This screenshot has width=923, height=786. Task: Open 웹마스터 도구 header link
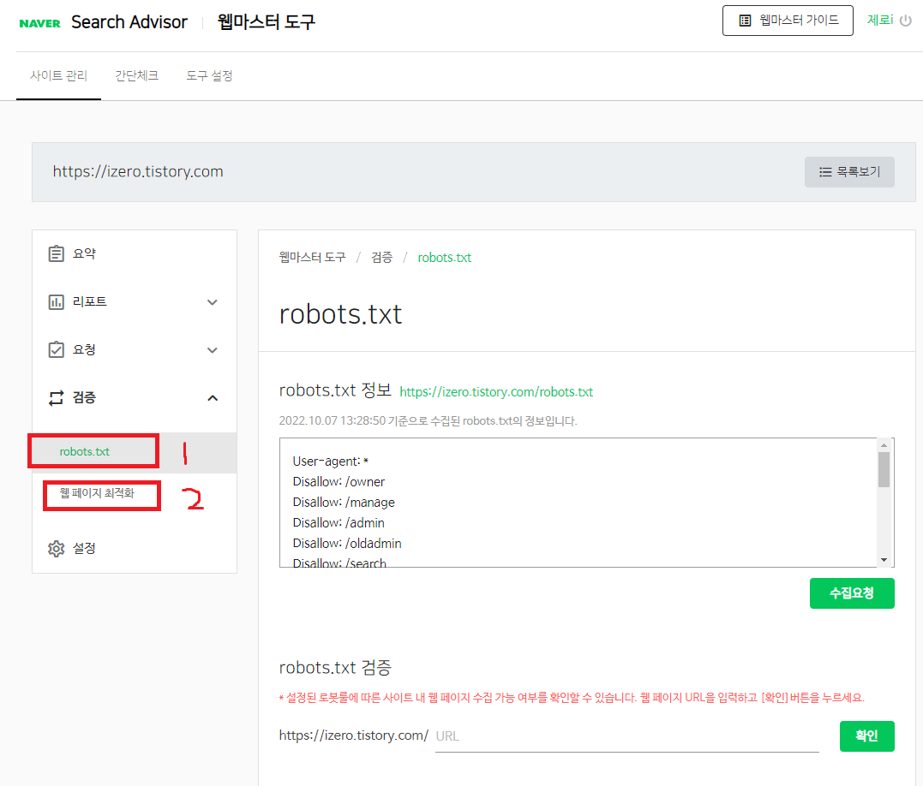(x=266, y=22)
